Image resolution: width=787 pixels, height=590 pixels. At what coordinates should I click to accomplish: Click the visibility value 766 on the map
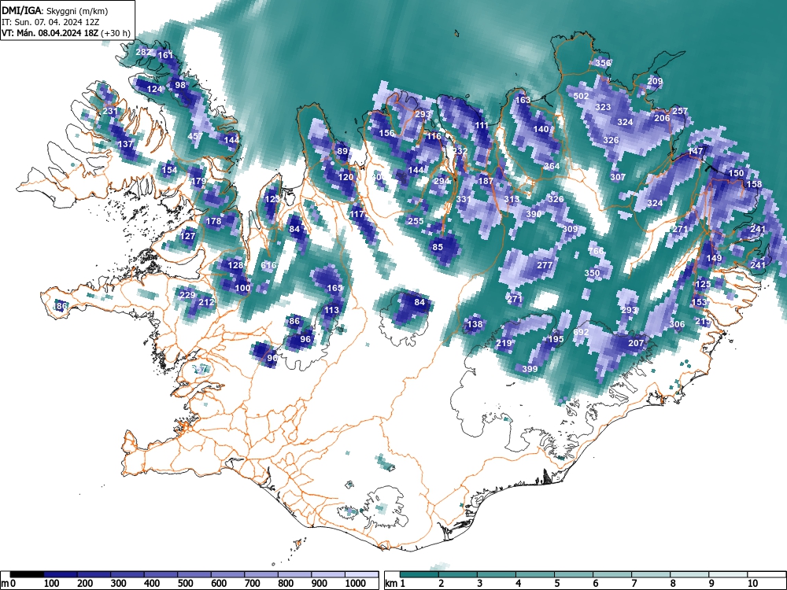click(596, 250)
